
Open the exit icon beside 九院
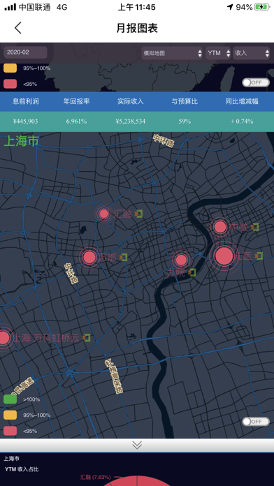tap(192, 272)
